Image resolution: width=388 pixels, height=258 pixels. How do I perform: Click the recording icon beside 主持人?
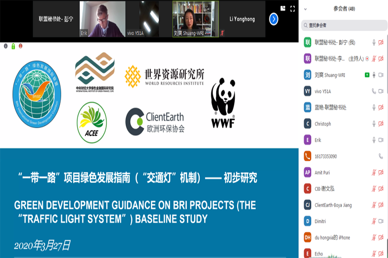point(367,59)
